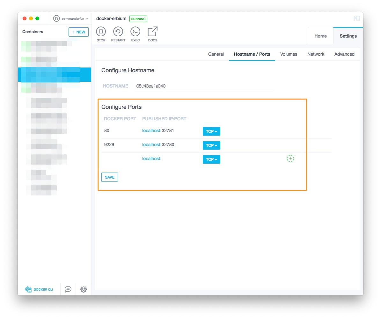Click the green add port plus icon
381x319 pixels.
[290, 159]
